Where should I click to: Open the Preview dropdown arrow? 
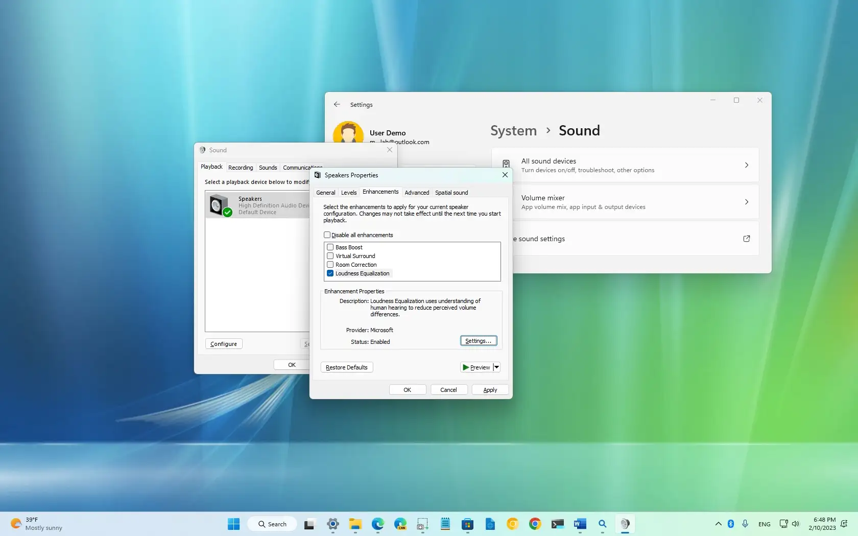pyautogui.click(x=496, y=367)
